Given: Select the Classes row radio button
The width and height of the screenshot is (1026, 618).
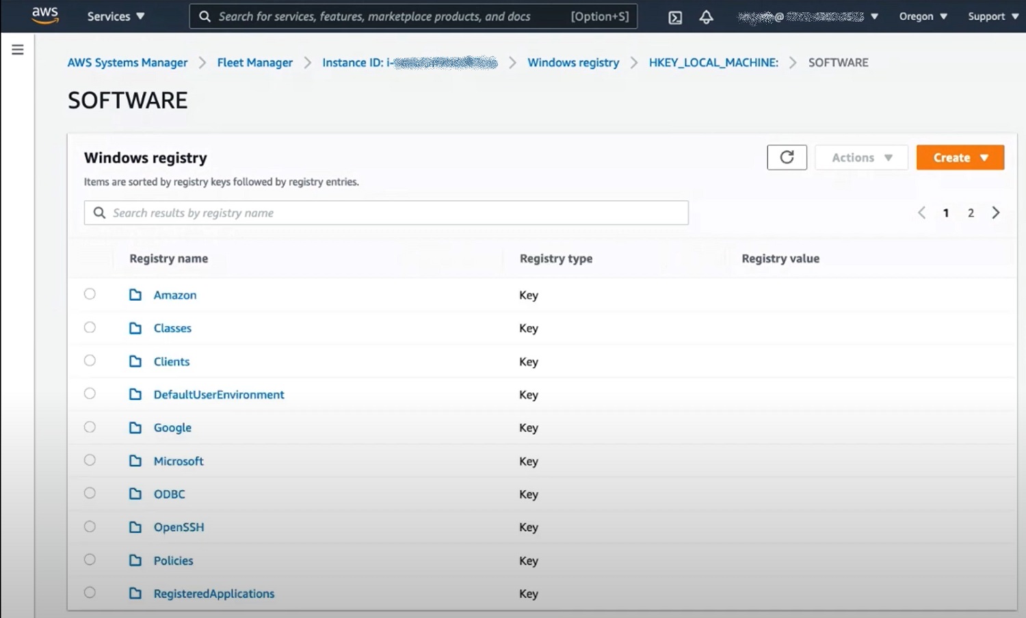Looking at the screenshot, I should point(90,327).
